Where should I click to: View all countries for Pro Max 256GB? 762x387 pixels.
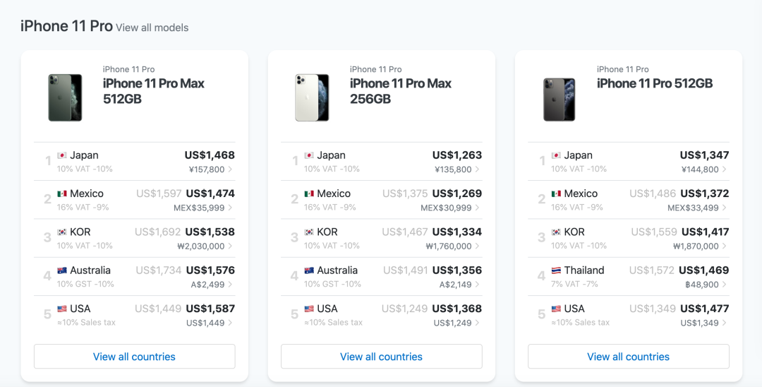(382, 357)
